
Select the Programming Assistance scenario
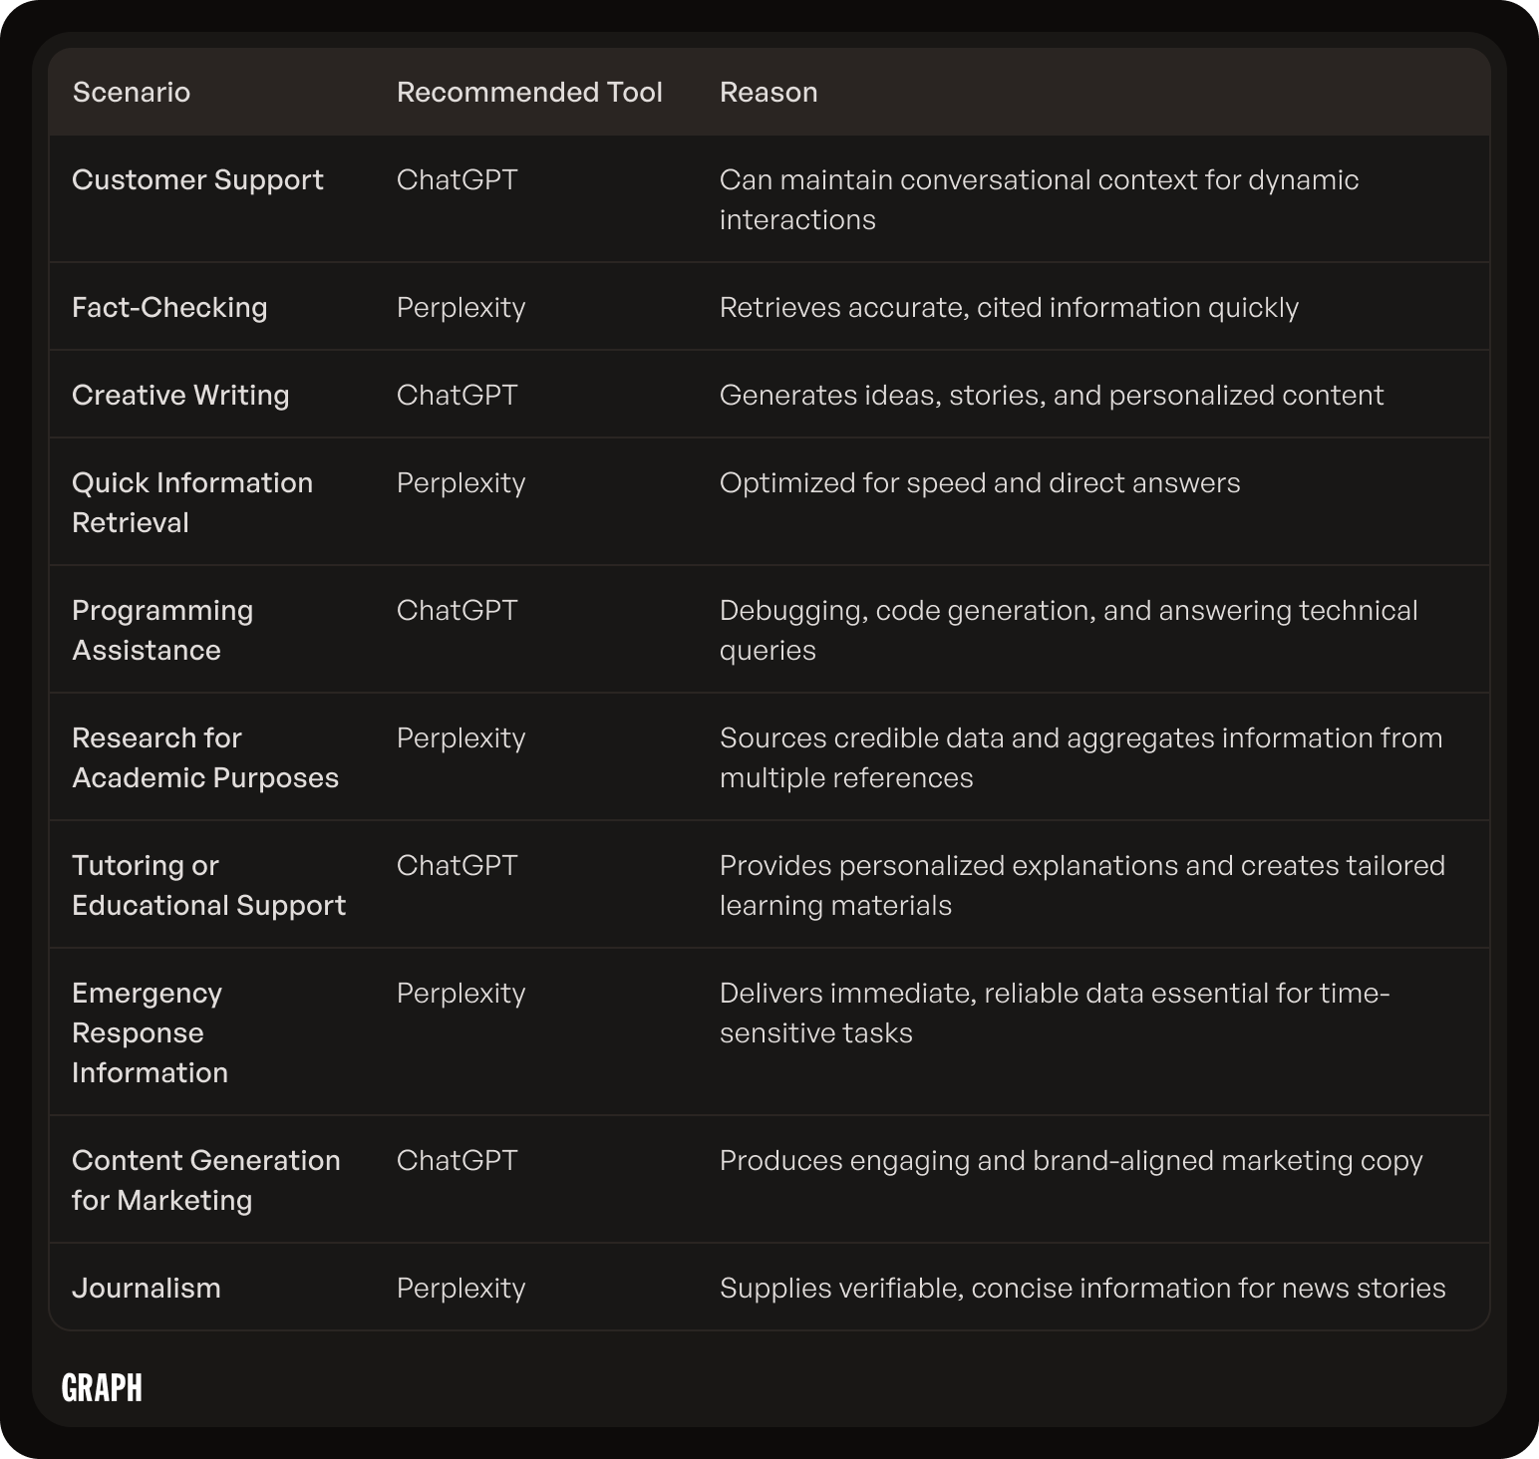(x=162, y=630)
